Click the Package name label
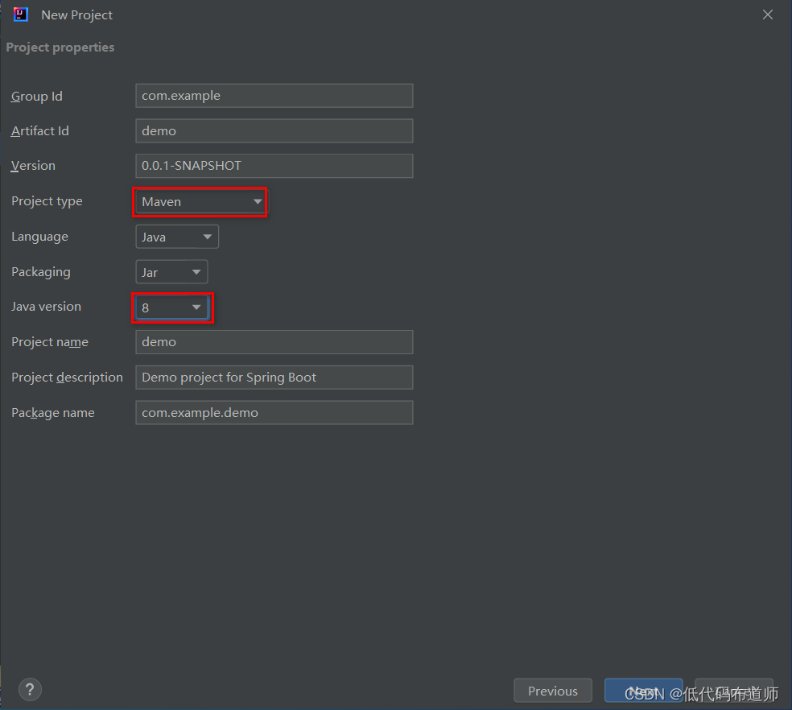Viewport: 792px width, 710px height. point(53,413)
